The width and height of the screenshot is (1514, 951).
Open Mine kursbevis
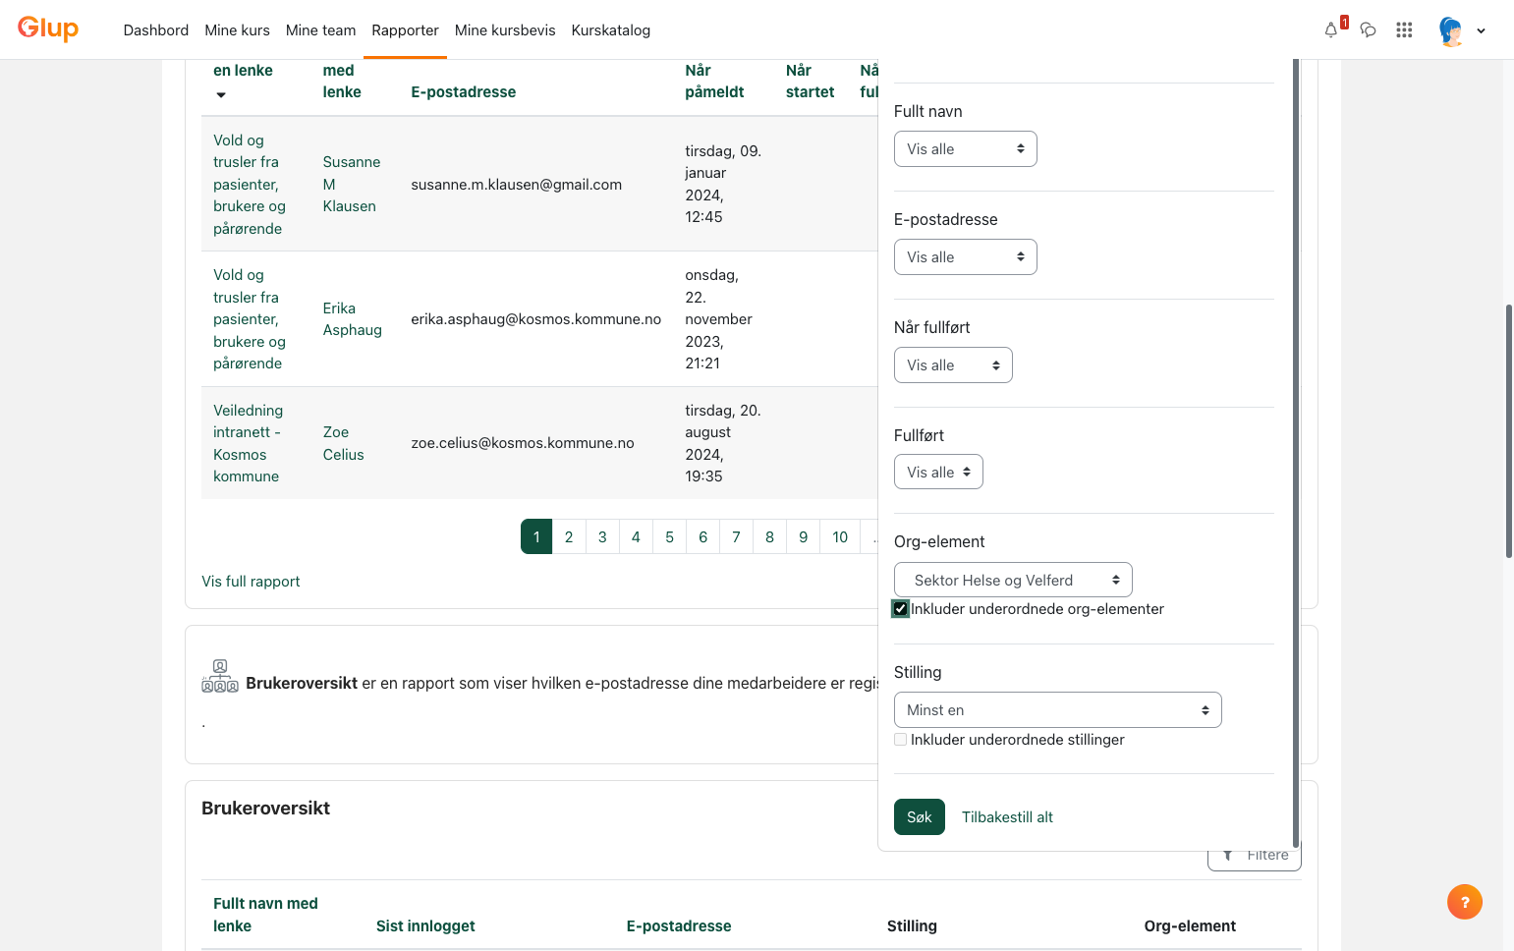pyautogui.click(x=505, y=30)
